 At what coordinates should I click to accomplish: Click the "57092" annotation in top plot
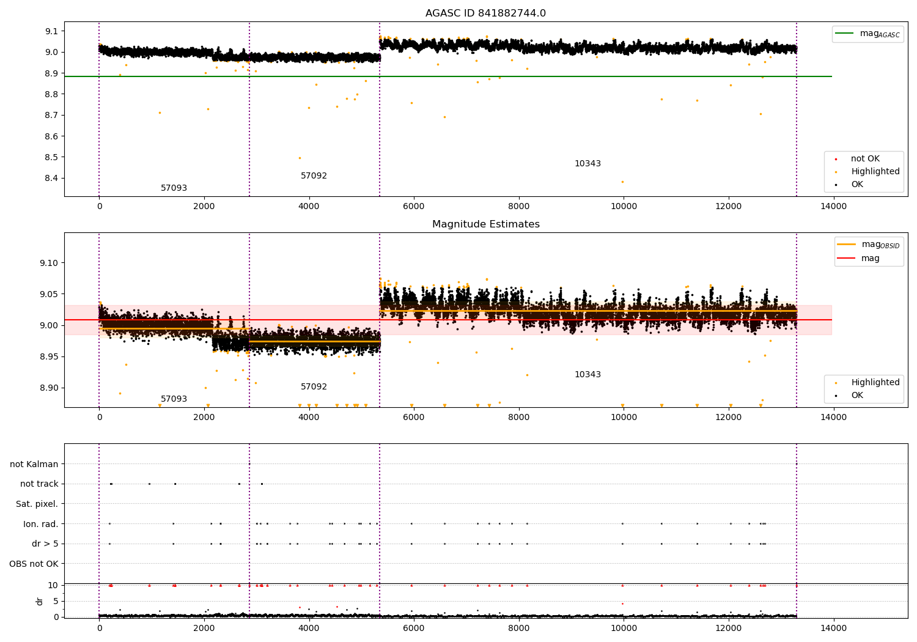pos(314,176)
